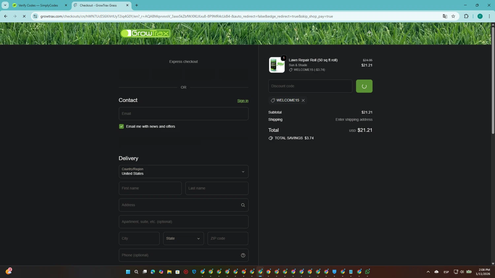Open File Explorer from the taskbar

pos(169,272)
